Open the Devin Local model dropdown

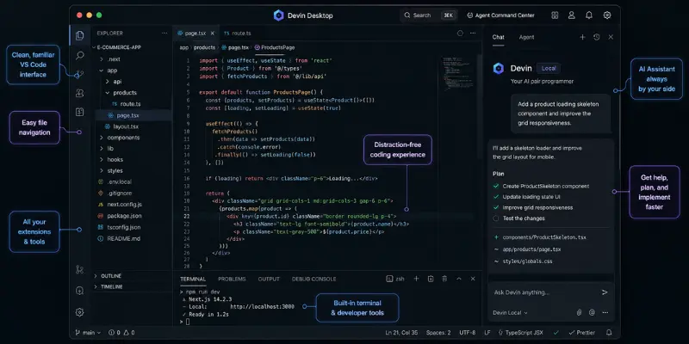(510, 313)
